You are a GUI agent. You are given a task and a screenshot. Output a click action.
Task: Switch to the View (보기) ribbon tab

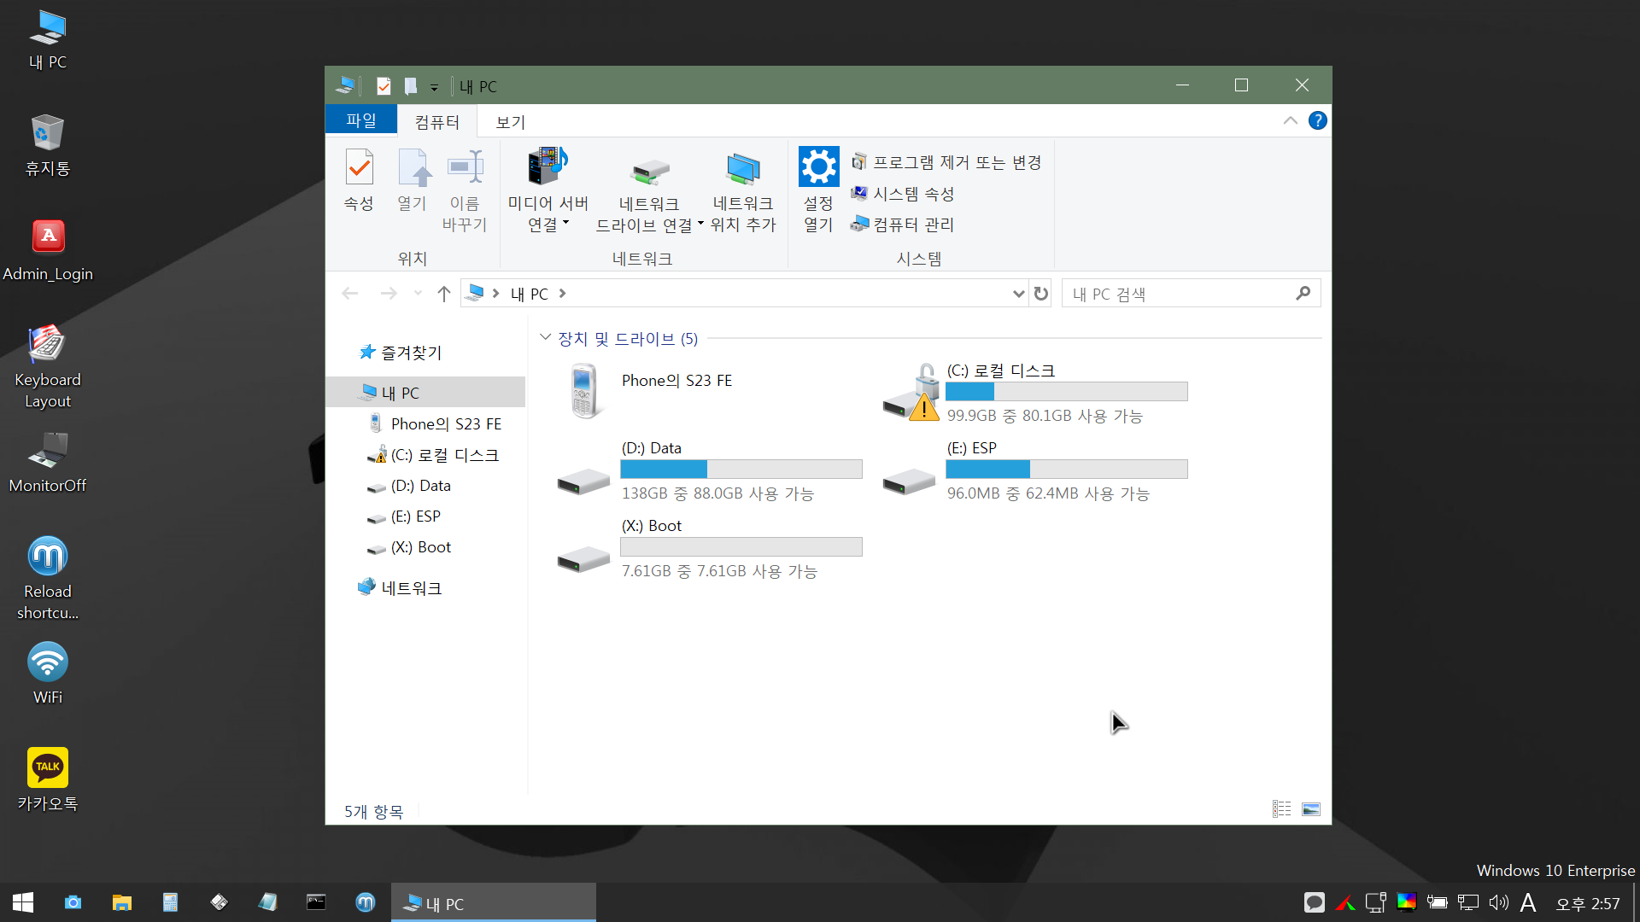(510, 122)
